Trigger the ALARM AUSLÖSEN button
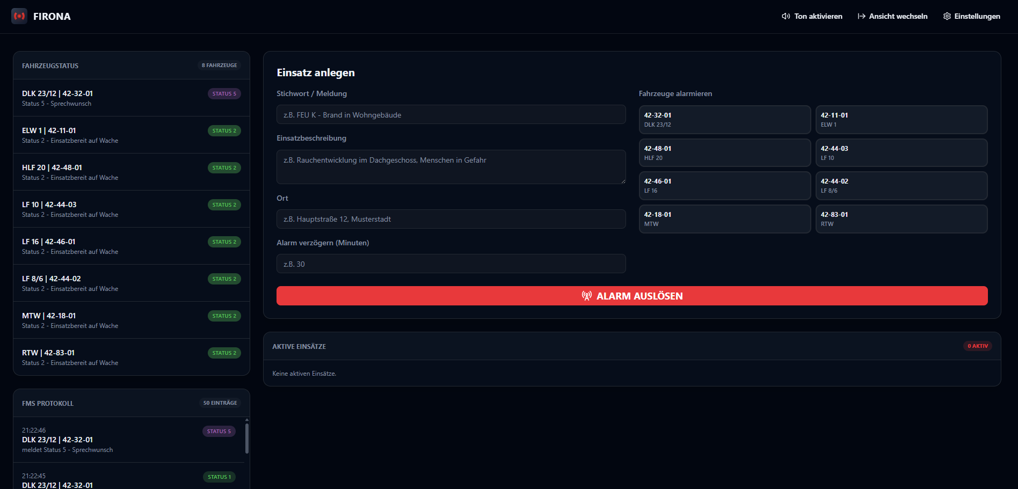 point(632,296)
